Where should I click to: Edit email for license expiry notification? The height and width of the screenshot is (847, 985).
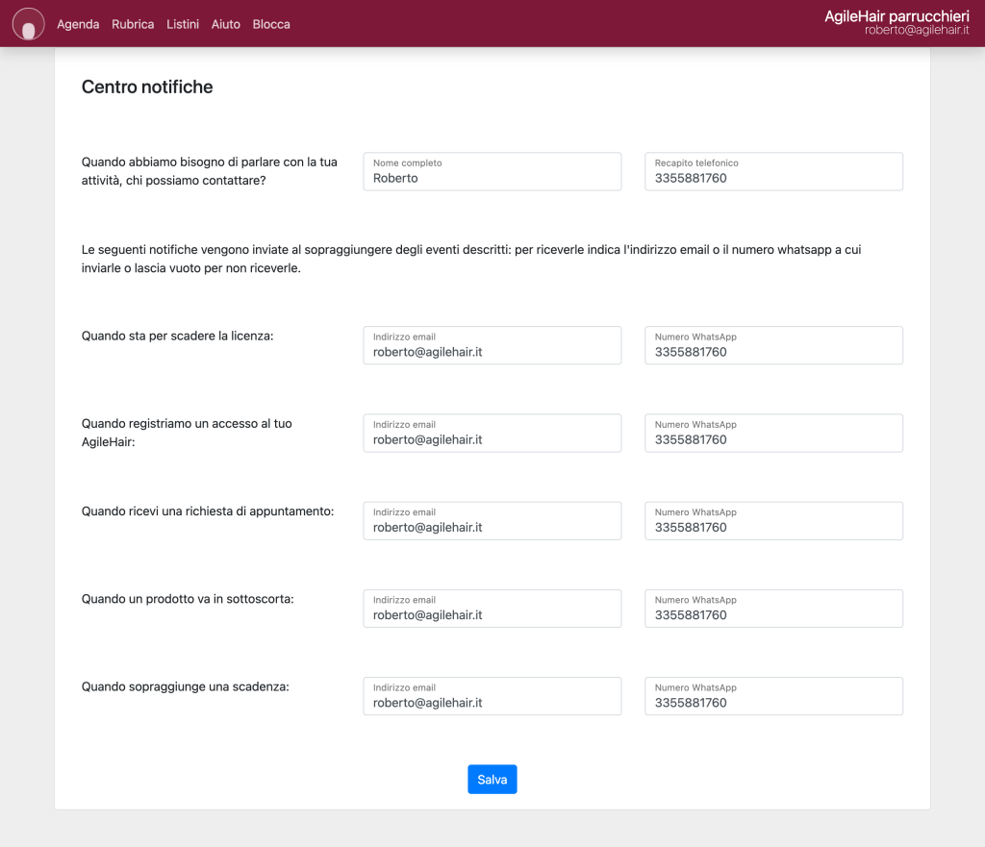point(492,346)
